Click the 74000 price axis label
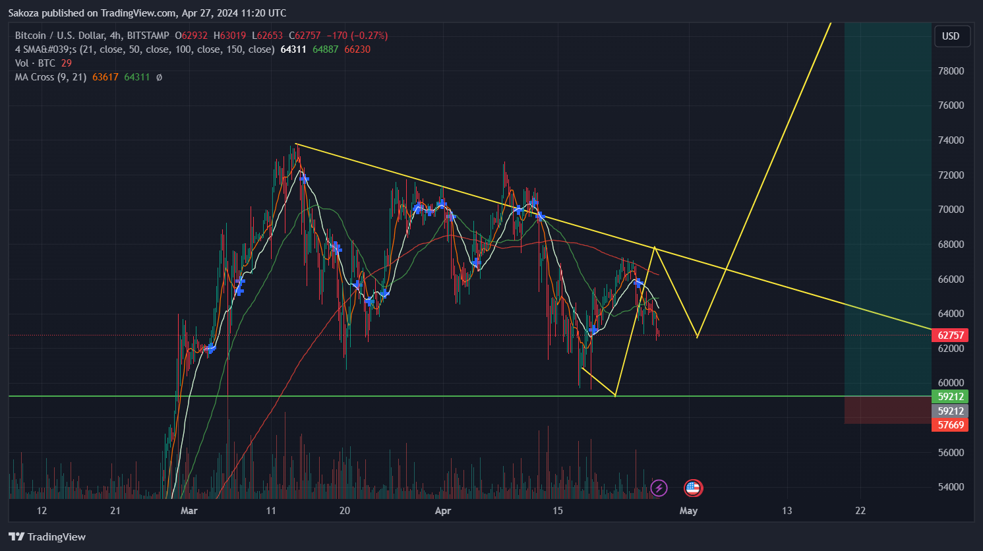983x551 pixels. coord(951,140)
